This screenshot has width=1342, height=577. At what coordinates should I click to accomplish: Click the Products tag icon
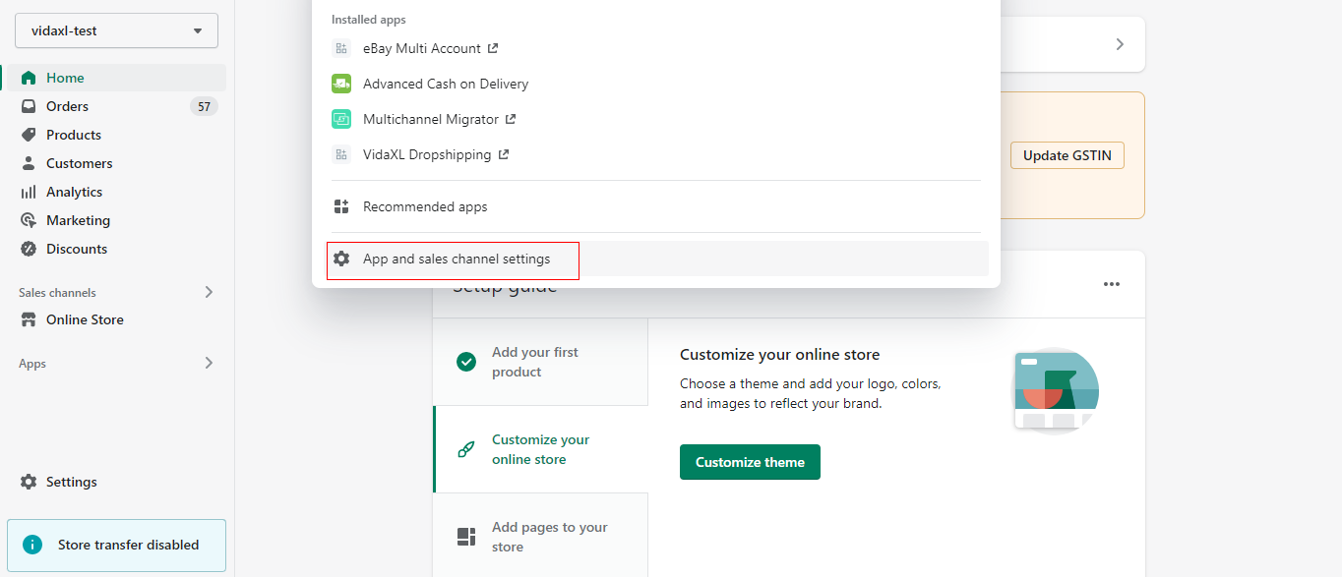pyautogui.click(x=29, y=135)
